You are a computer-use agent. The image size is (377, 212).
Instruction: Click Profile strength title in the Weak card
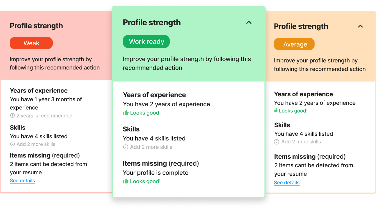click(x=36, y=26)
